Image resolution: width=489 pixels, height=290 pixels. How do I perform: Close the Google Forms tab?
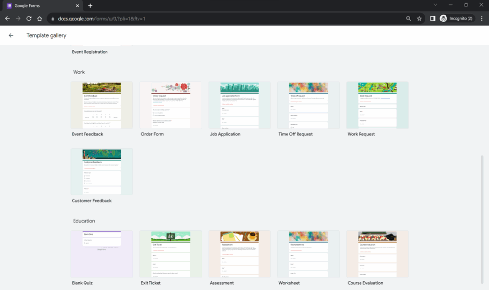click(78, 6)
